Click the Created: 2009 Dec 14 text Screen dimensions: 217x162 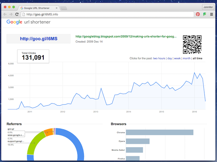pos(89,42)
